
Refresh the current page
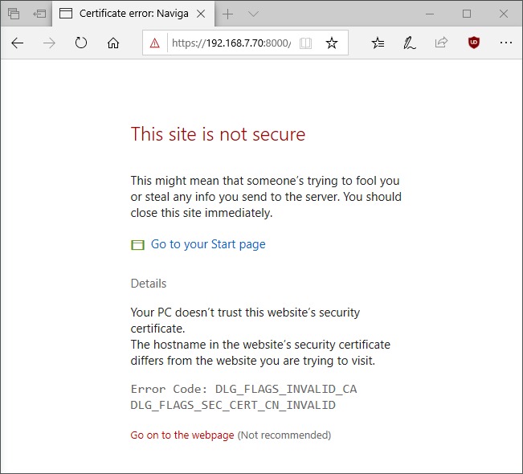tap(81, 43)
